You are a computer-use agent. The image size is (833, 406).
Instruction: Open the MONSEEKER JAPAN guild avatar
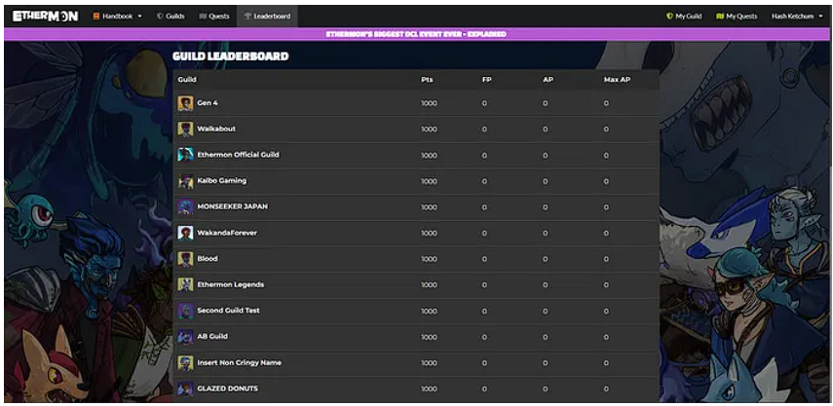pos(185,207)
